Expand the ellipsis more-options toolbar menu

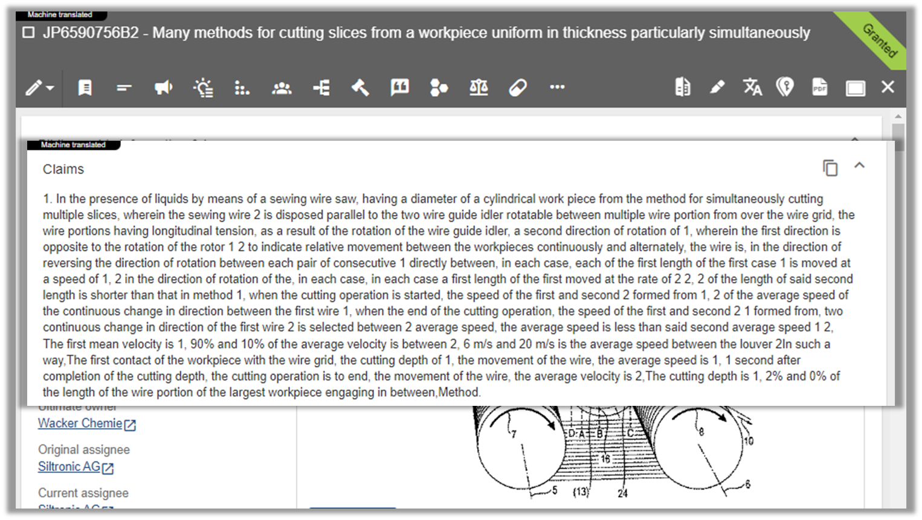556,88
